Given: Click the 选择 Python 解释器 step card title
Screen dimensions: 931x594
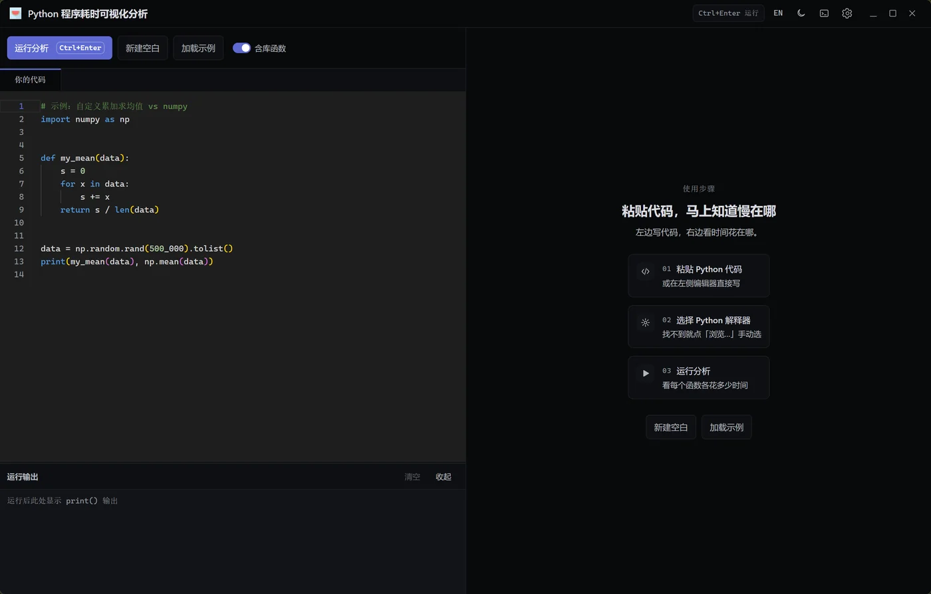Looking at the screenshot, I should pyautogui.click(x=713, y=320).
